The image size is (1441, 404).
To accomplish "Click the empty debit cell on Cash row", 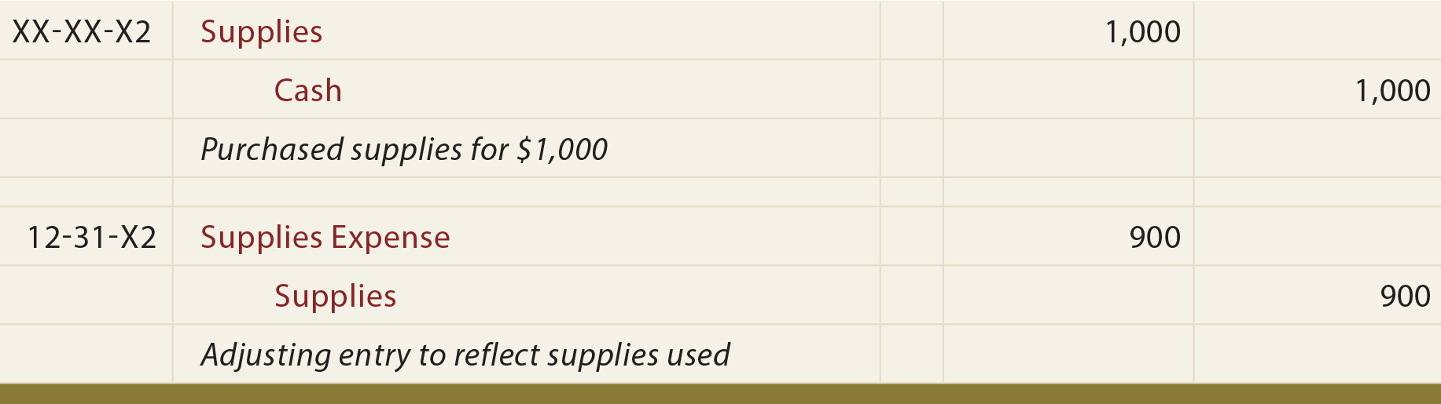I will (x=1068, y=89).
